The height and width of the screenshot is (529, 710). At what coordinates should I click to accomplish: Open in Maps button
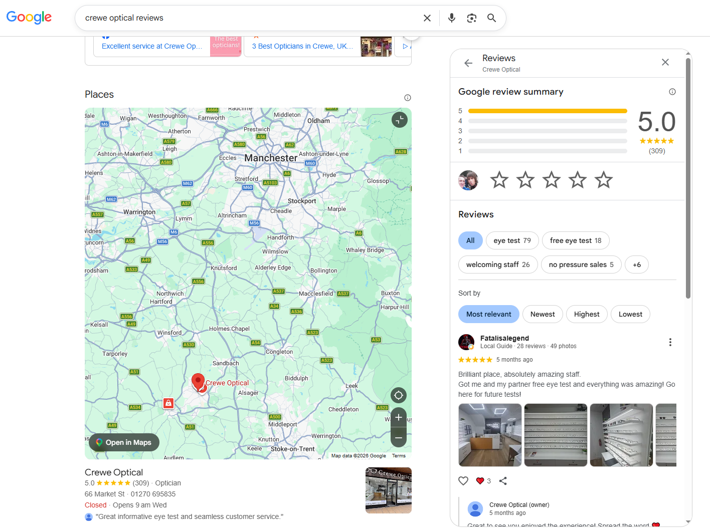[124, 442]
